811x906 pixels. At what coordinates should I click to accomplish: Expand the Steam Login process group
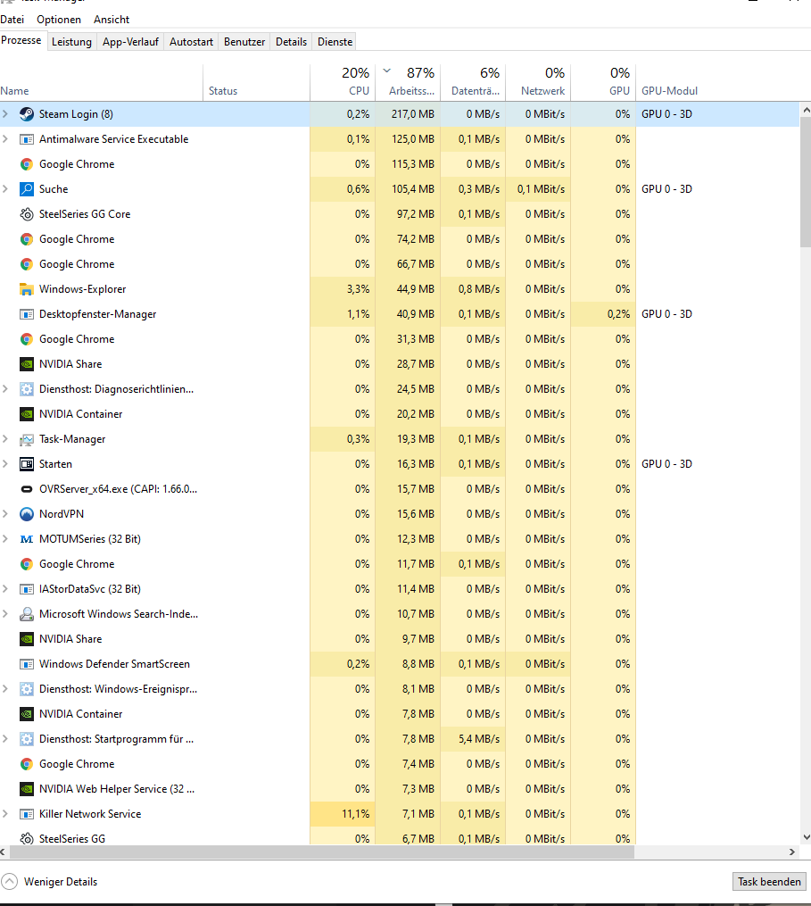pyautogui.click(x=5, y=114)
